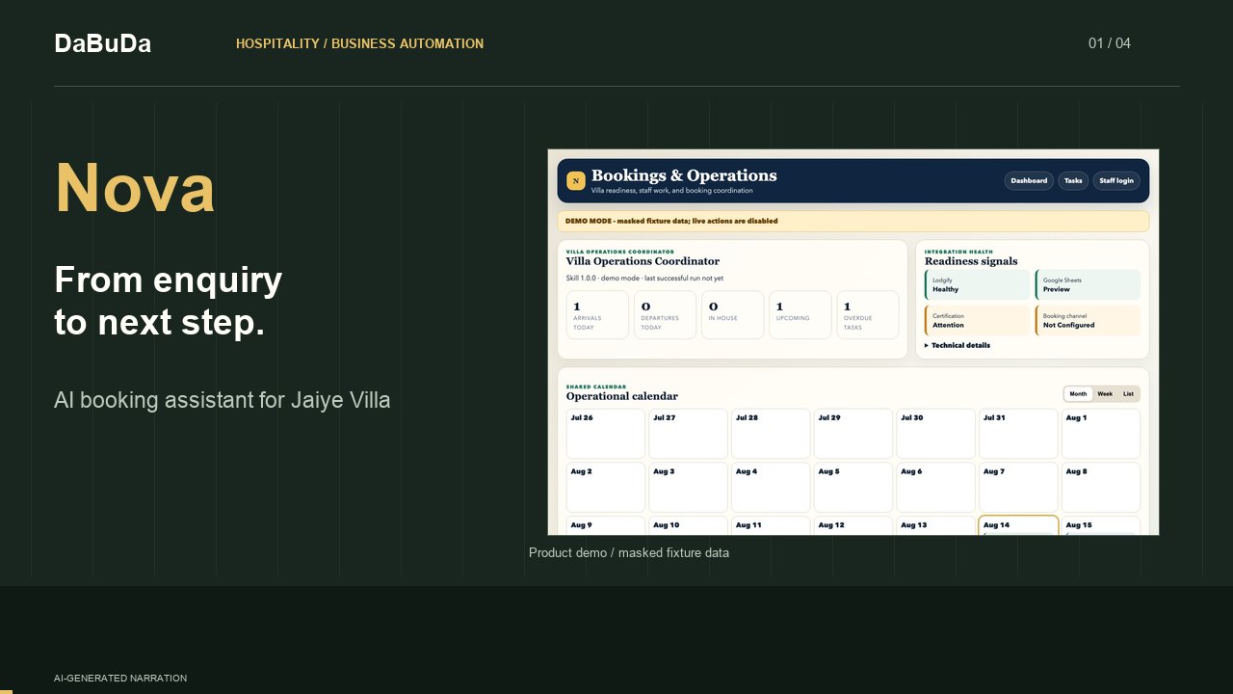This screenshot has height=694, width=1233.
Task: Click the Google Sheets Preview signal card
Action: click(x=1088, y=285)
